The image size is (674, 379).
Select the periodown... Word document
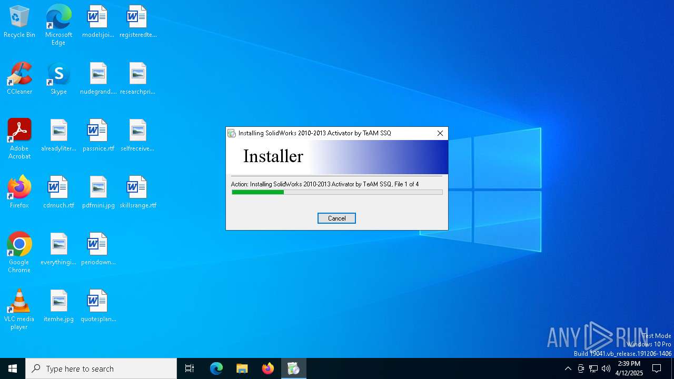pyautogui.click(x=98, y=249)
